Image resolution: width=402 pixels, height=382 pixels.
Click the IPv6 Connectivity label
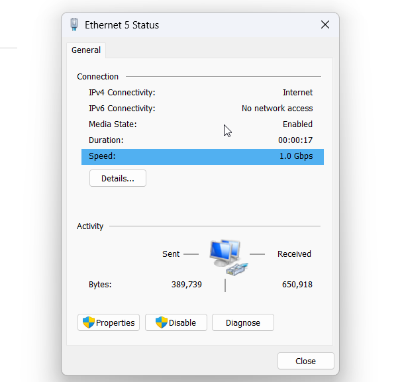coord(122,109)
